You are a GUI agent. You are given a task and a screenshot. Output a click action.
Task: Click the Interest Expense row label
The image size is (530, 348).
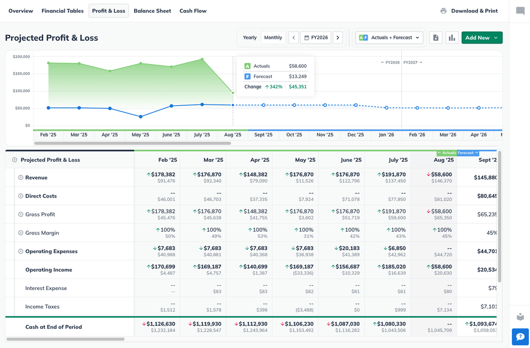pyautogui.click(x=46, y=288)
